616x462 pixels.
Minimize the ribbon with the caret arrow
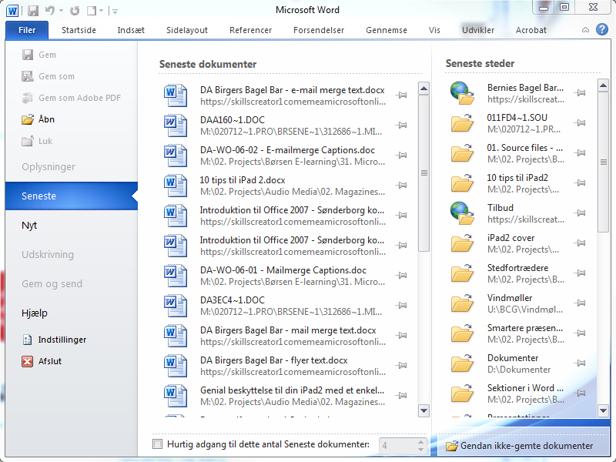pyautogui.click(x=585, y=30)
